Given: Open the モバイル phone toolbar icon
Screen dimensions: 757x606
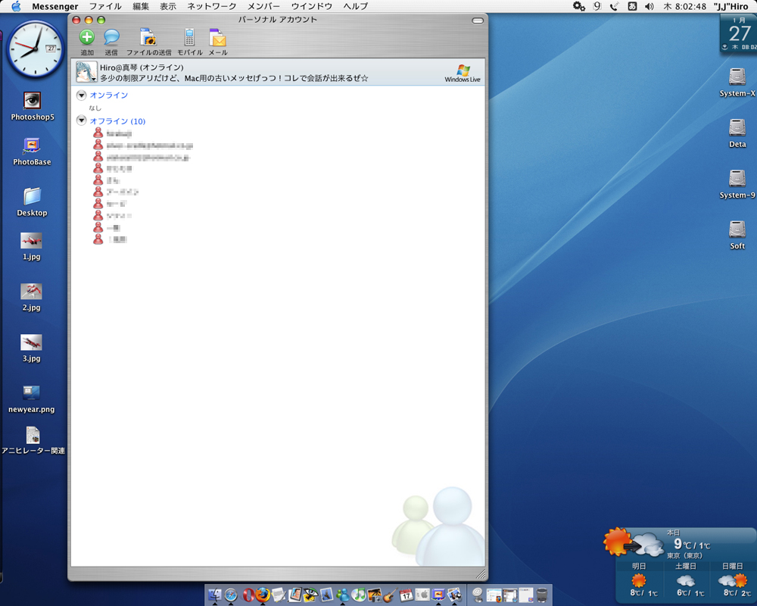Looking at the screenshot, I should tap(189, 37).
